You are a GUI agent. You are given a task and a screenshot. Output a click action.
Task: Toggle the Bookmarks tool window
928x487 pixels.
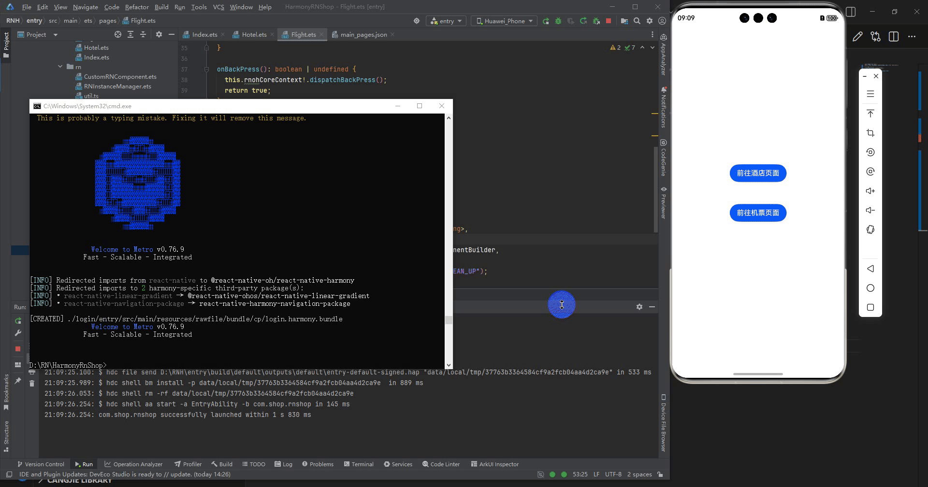tap(6, 392)
